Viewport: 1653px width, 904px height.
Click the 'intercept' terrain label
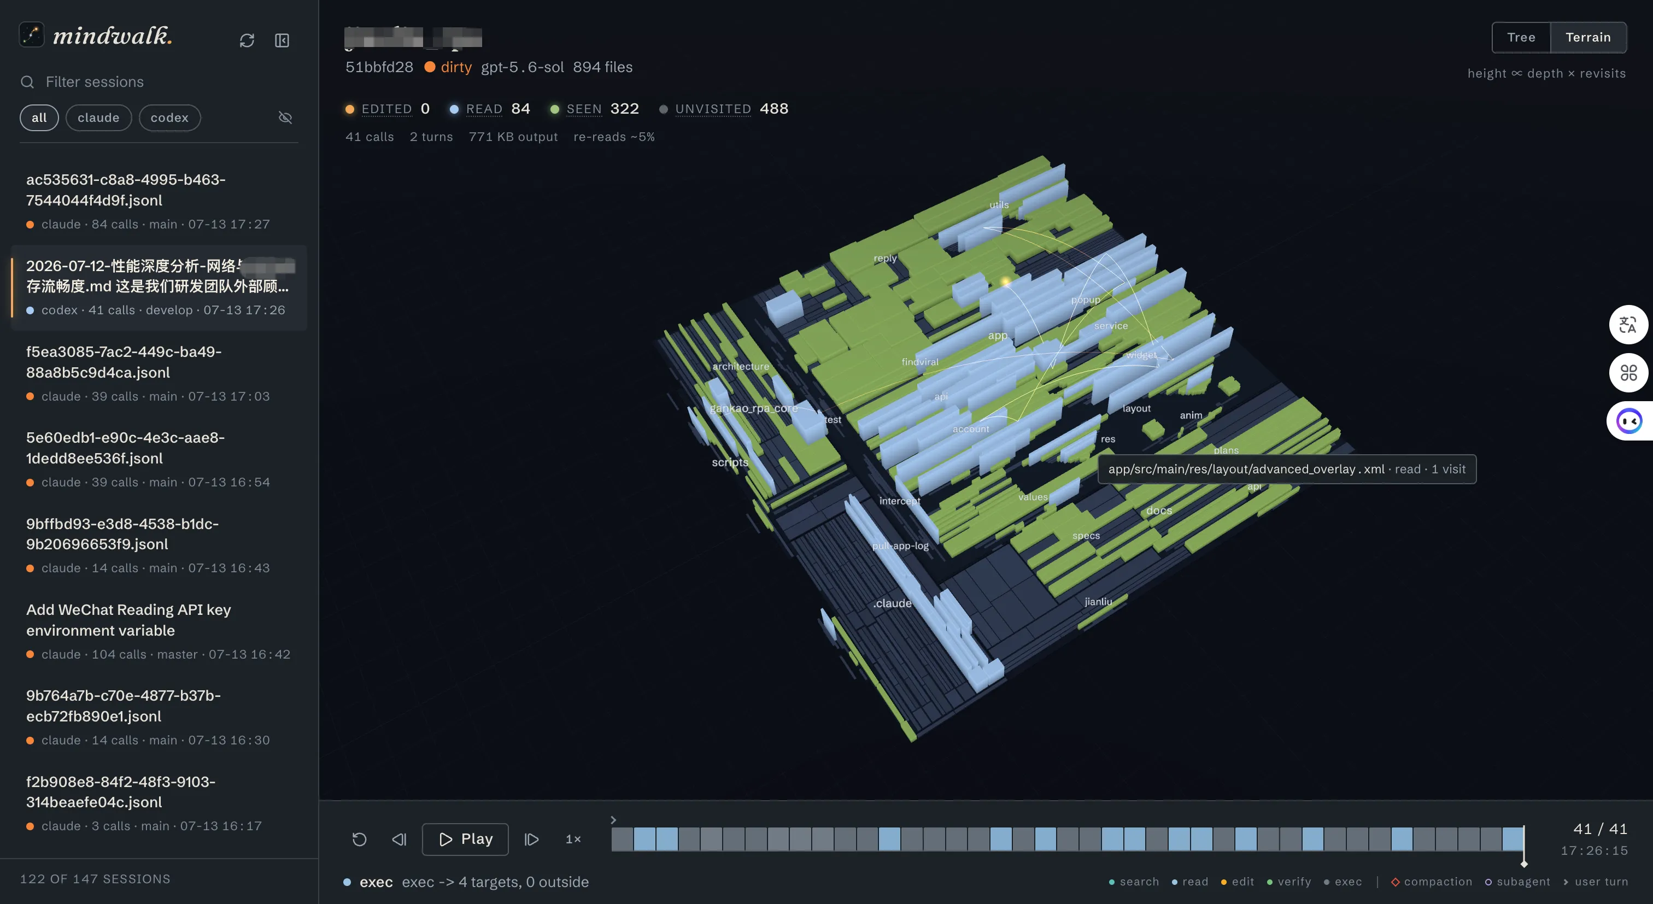coord(899,501)
